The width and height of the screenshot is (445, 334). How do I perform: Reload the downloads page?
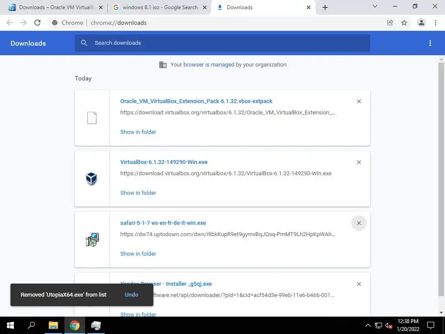[x=37, y=23]
